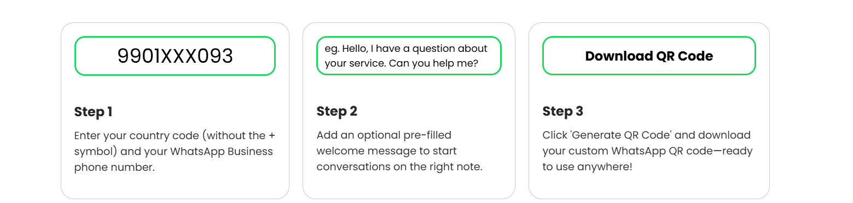Select the Step 2 heading

point(336,111)
